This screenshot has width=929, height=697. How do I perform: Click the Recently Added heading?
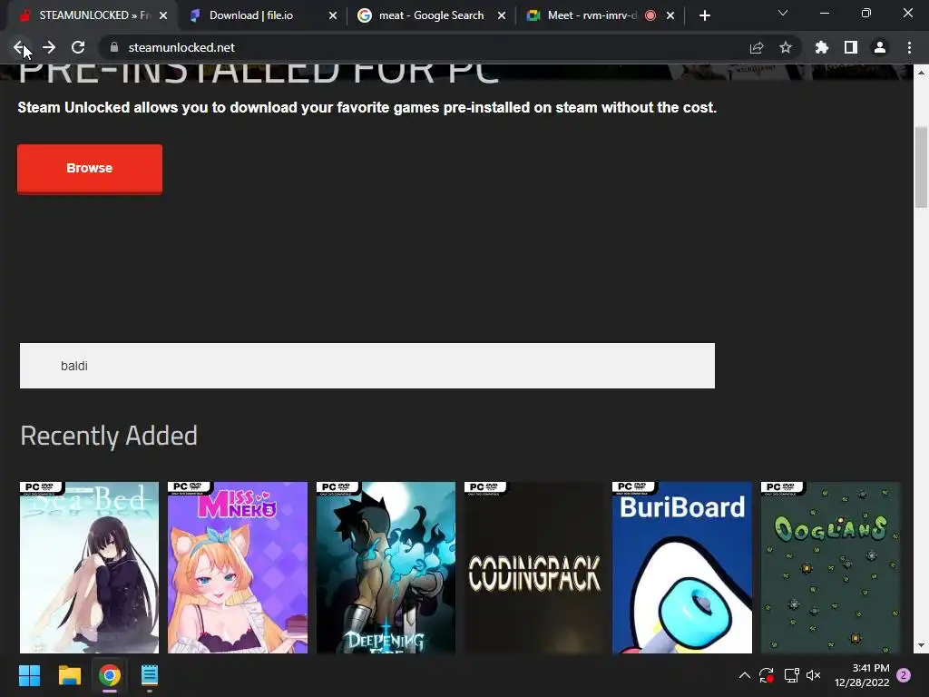click(x=109, y=437)
